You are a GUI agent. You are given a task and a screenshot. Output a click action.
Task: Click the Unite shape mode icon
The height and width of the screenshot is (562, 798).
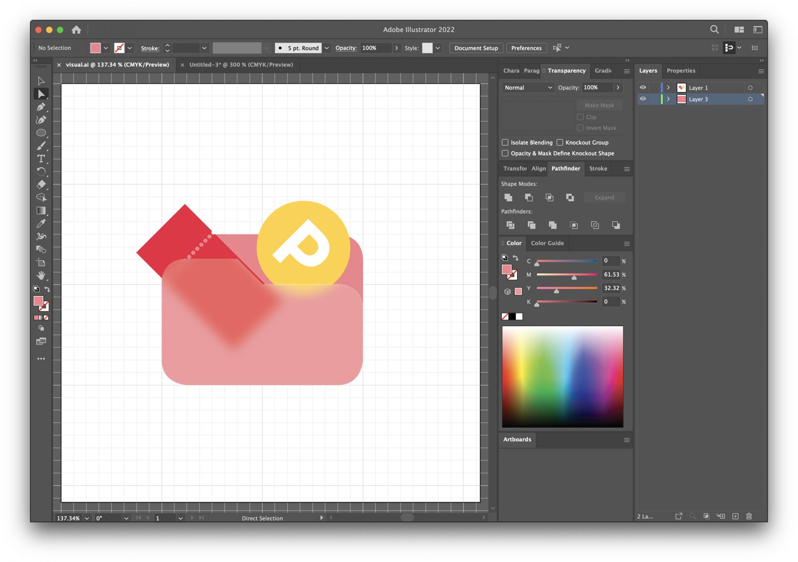click(508, 198)
